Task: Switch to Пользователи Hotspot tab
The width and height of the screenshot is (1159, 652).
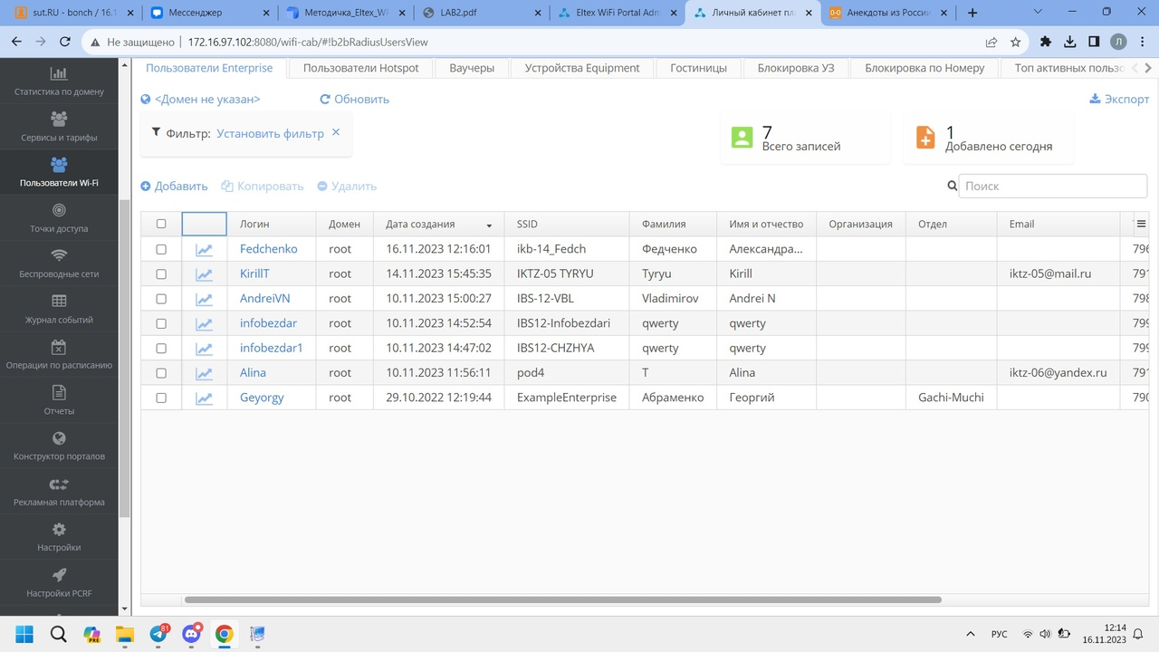Action: [x=361, y=68]
